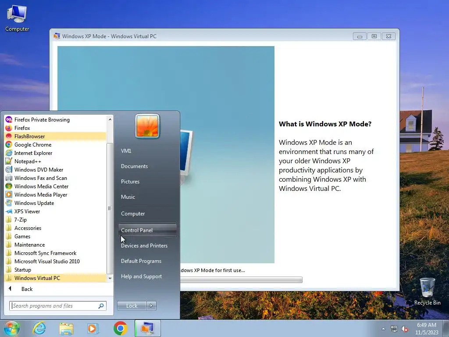Maximize the Windows XP Mode window

(374, 36)
